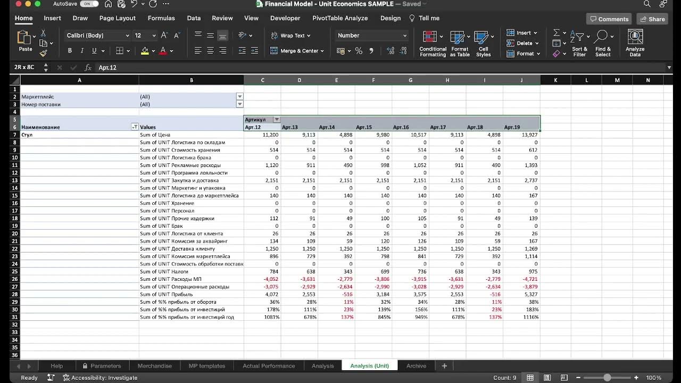Click the zoom slider handle
681x383 pixels.
click(x=607, y=378)
